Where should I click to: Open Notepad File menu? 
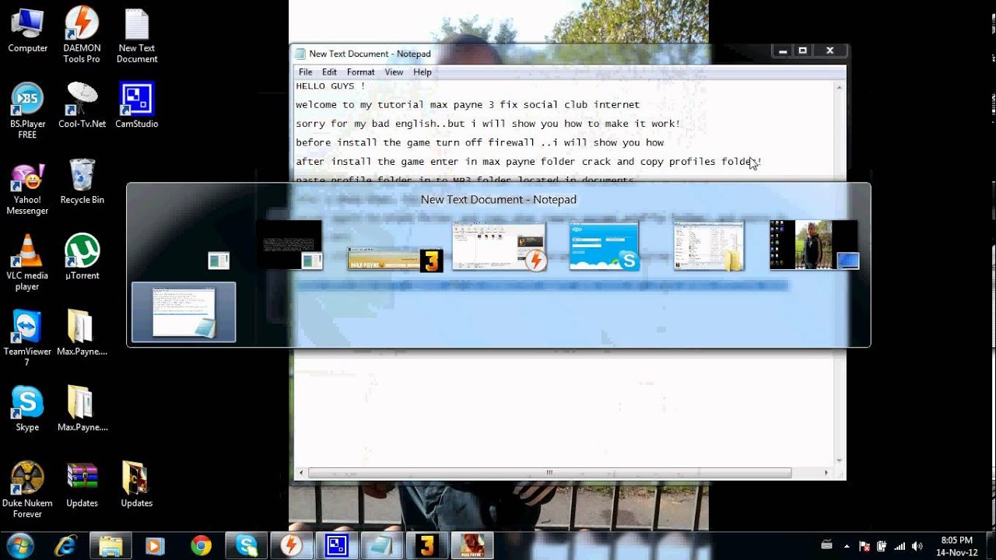(x=305, y=72)
